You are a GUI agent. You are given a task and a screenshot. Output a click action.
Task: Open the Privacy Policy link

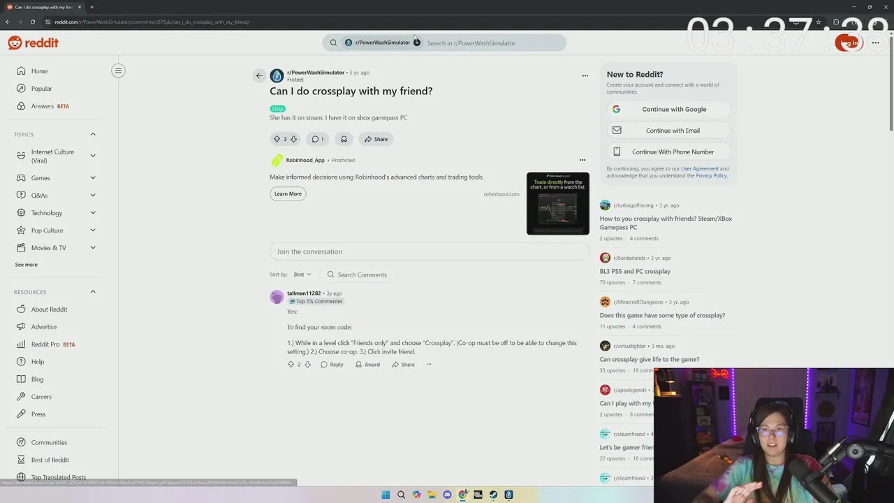pyautogui.click(x=711, y=175)
